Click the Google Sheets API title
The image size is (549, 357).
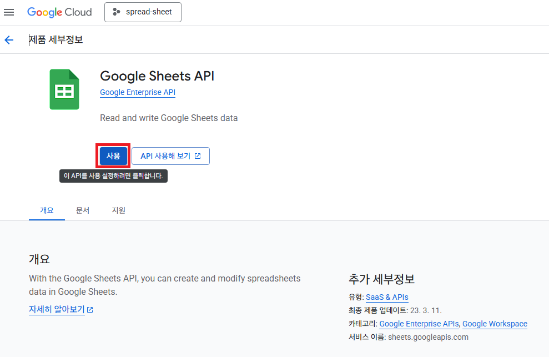(157, 76)
